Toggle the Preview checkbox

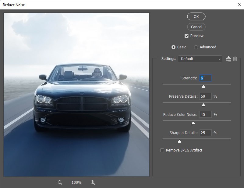click(x=186, y=36)
